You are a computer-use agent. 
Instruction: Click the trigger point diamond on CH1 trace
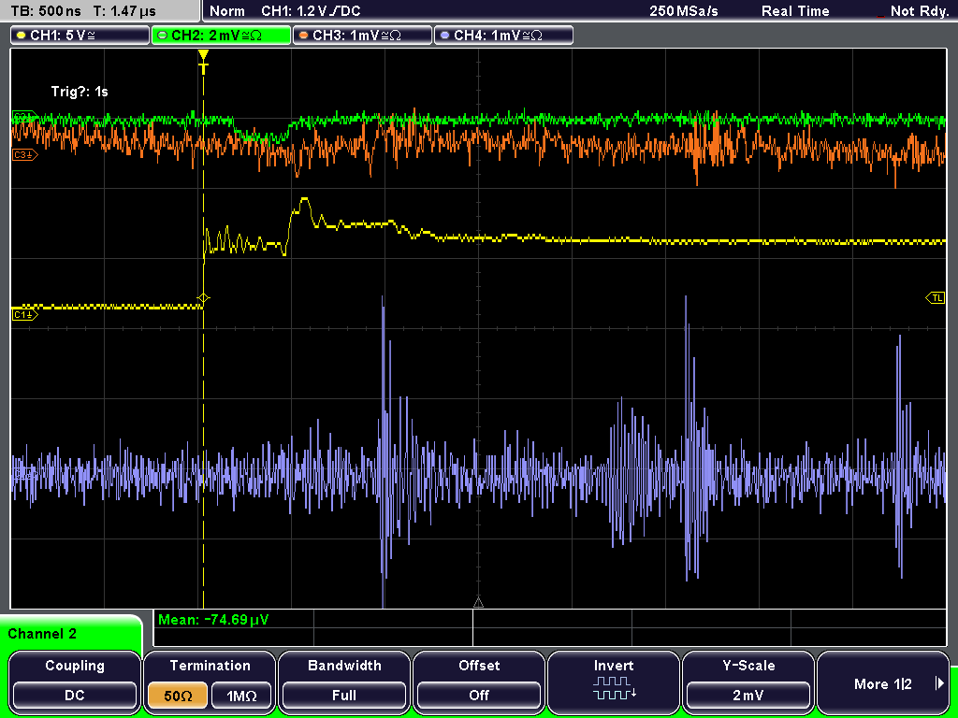click(x=203, y=298)
